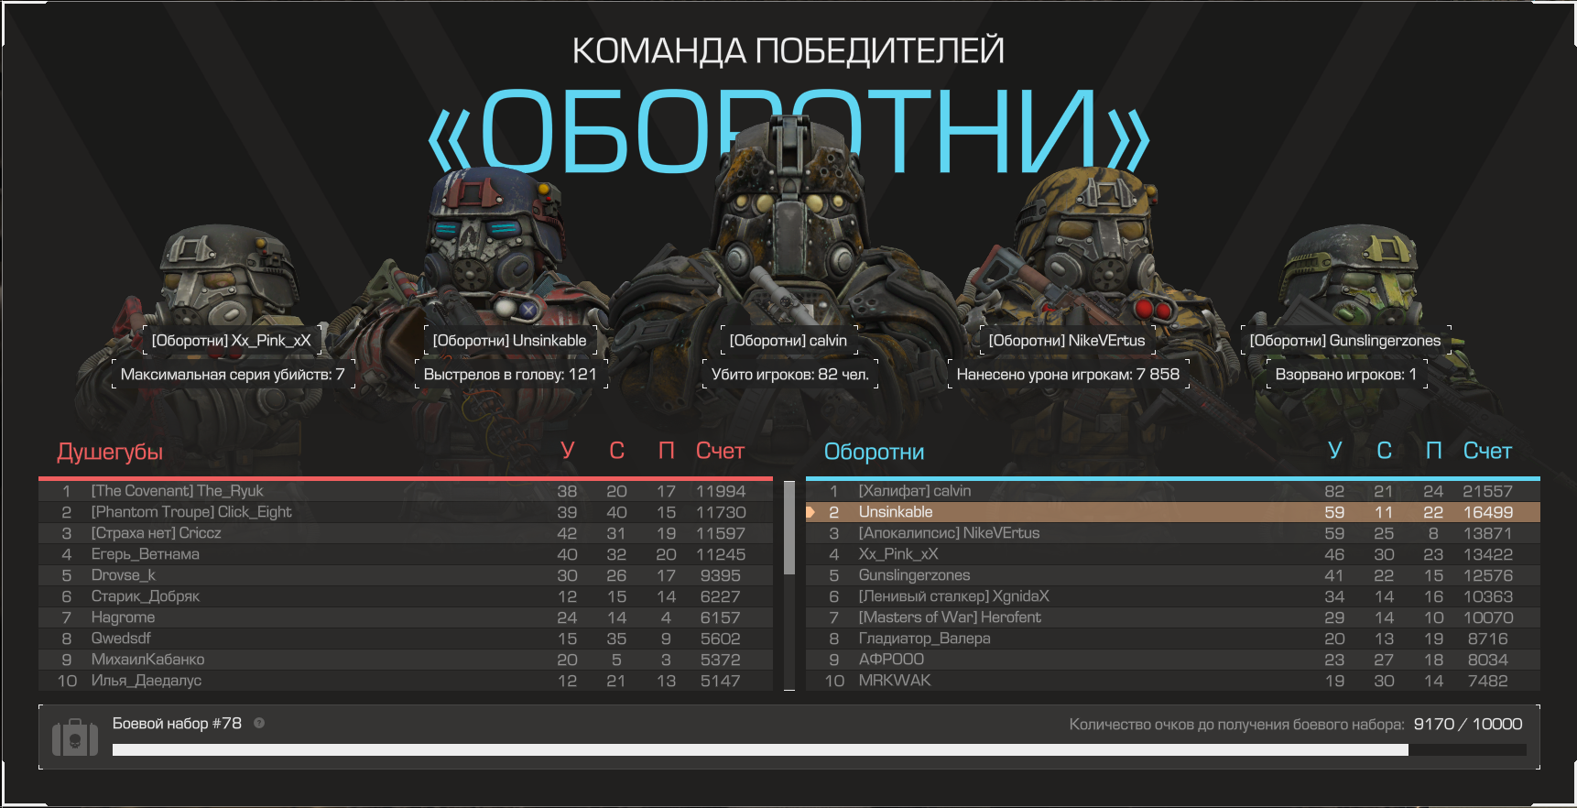Select the [Халифат] calvin scoreboard row
This screenshot has height=808, width=1577.
click(x=1172, y=491)
